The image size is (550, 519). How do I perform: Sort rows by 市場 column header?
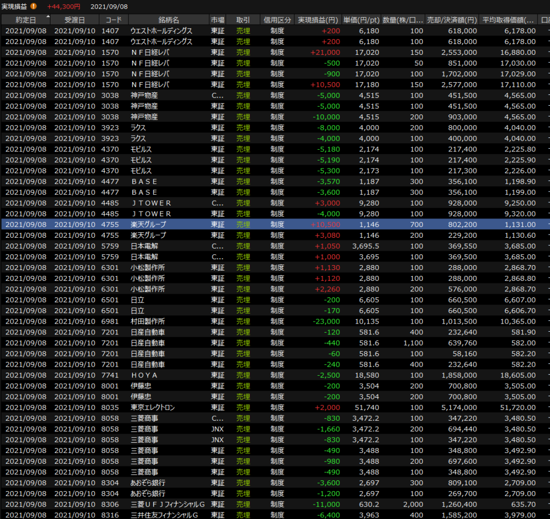pyautogui.click(x=218, y=20)
